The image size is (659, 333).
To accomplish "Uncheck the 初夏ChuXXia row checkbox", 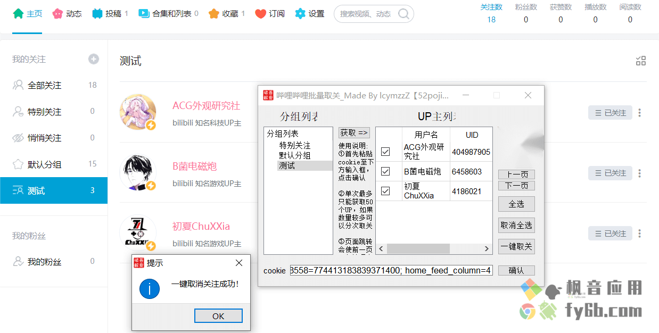I will click(x=386, y=191).
